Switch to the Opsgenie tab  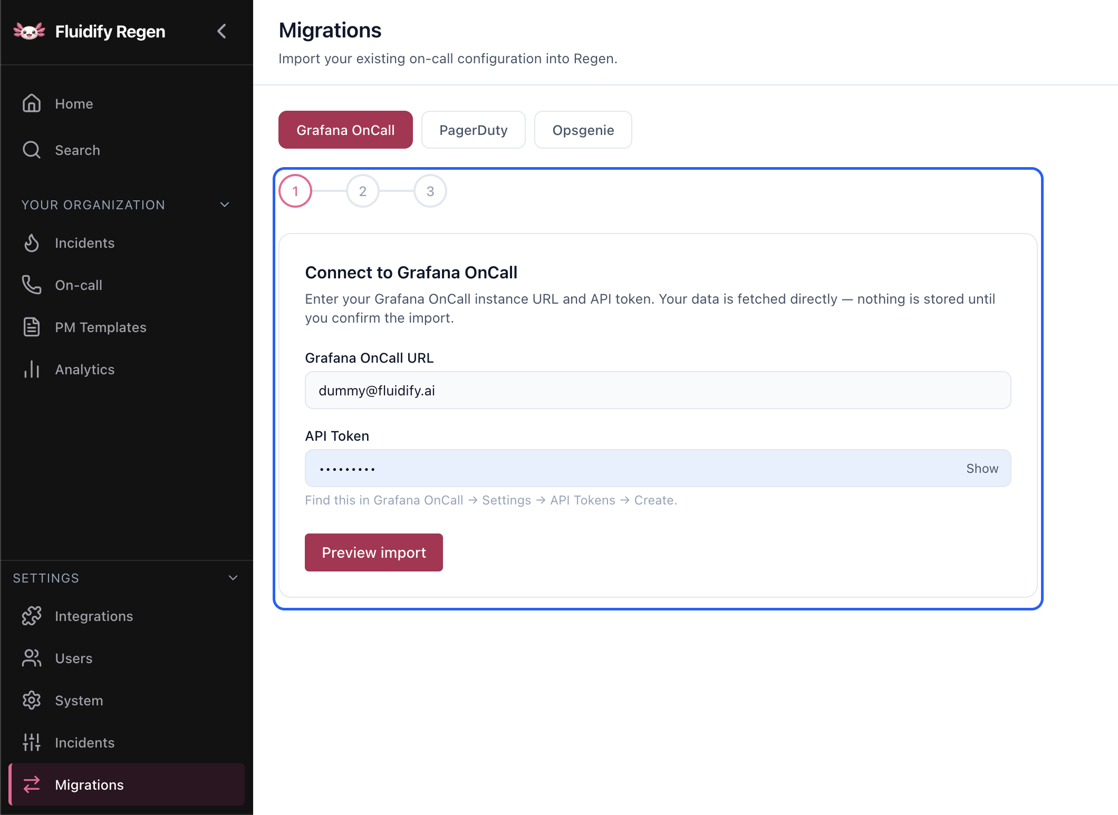click(583, 130)
